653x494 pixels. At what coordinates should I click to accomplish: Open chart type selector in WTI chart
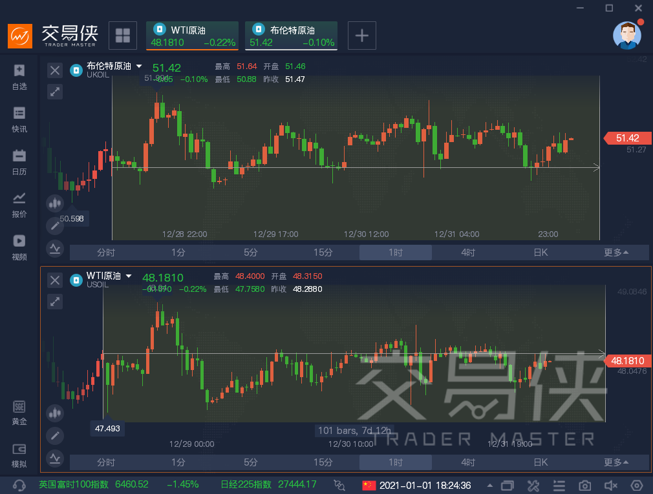click(55, 413)
